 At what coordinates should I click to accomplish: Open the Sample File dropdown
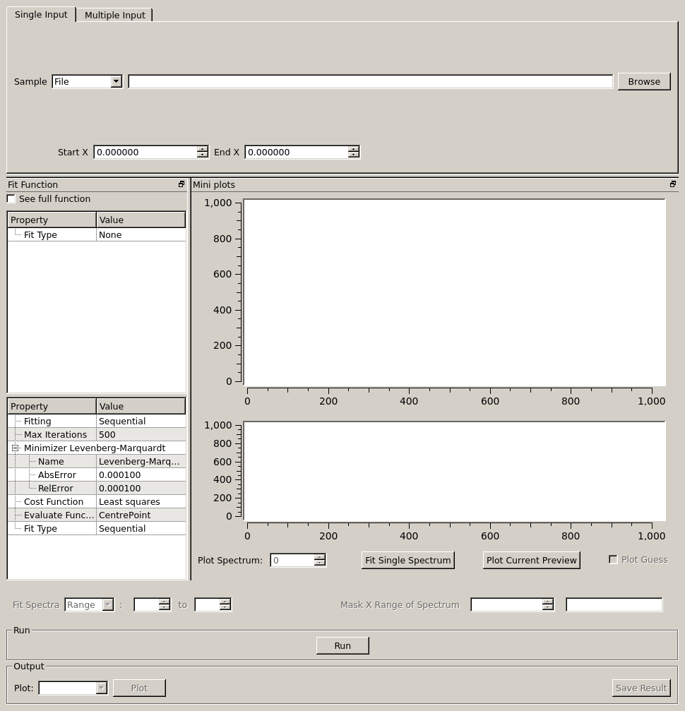point(116,82)
